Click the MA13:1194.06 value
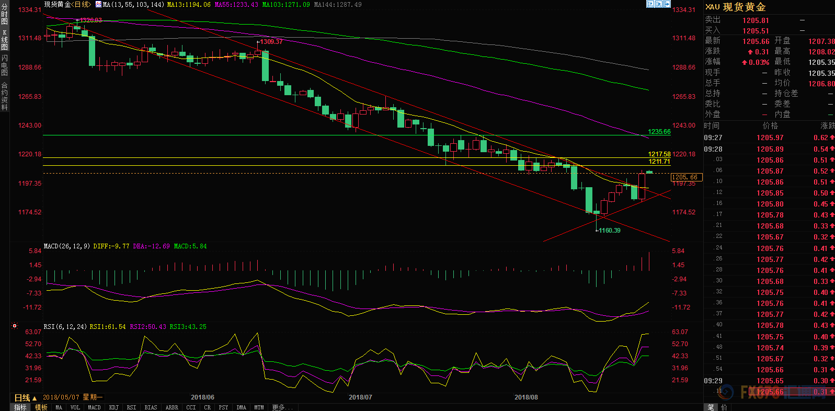Image resolution: width=835 pixels, height=411 pixels. pos(189,4)
